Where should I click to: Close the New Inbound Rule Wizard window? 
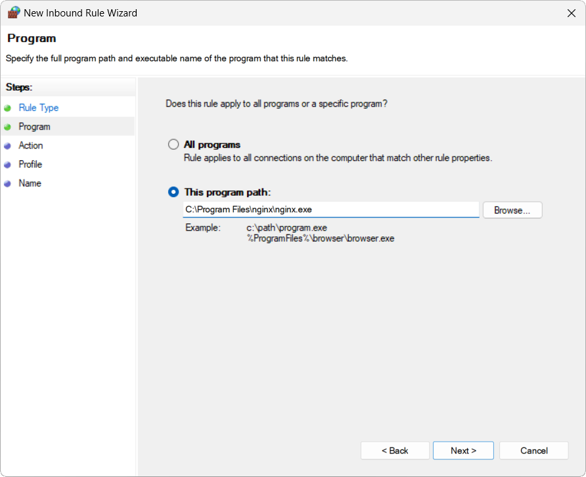click(572, 13)
